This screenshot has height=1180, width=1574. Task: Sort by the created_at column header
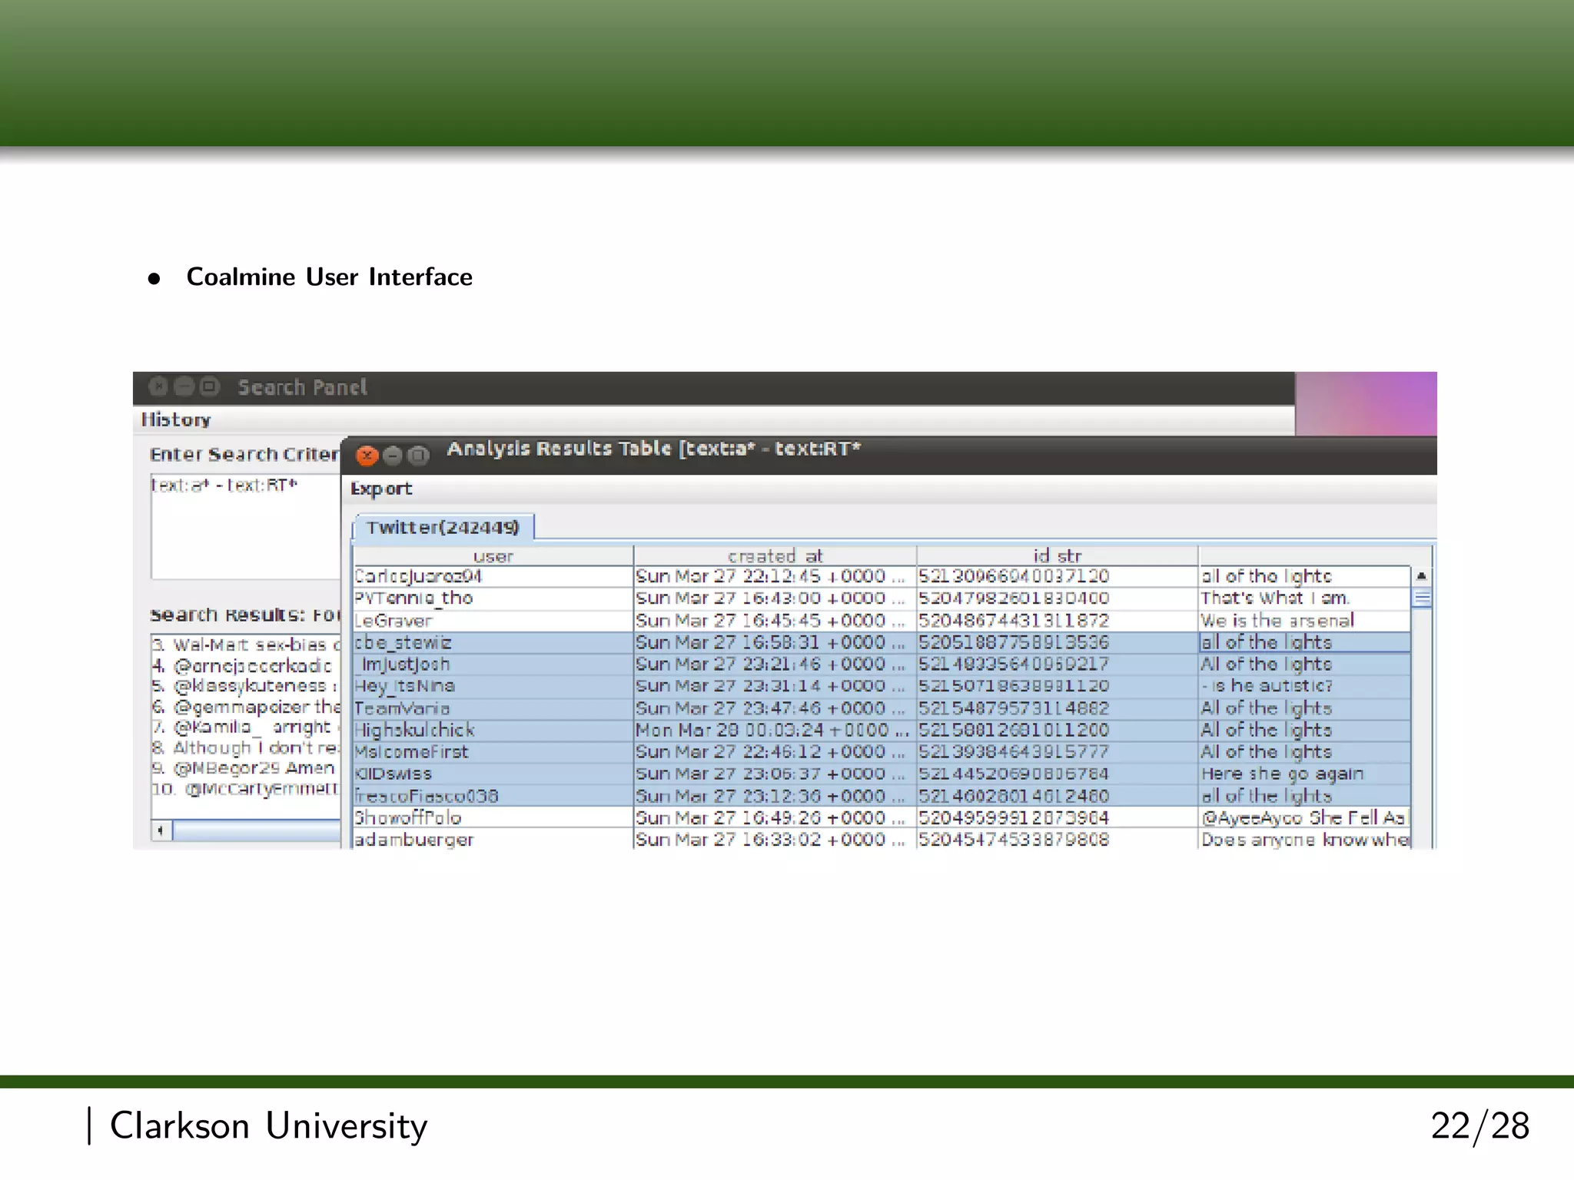coord(775,555)
